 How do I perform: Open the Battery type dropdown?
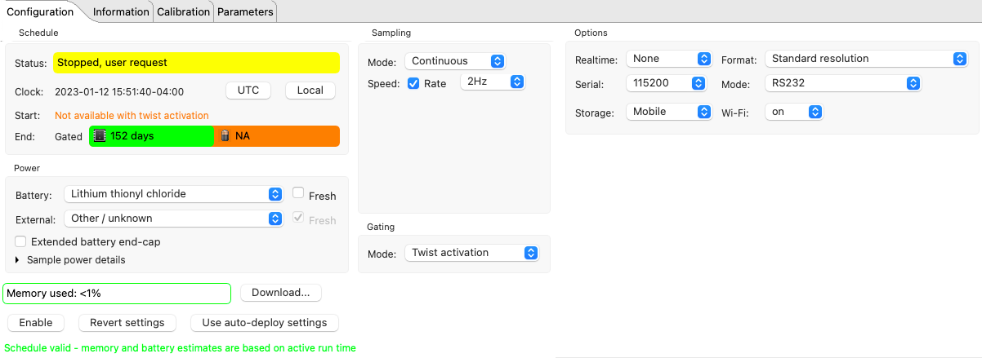(x=172, y=194)
